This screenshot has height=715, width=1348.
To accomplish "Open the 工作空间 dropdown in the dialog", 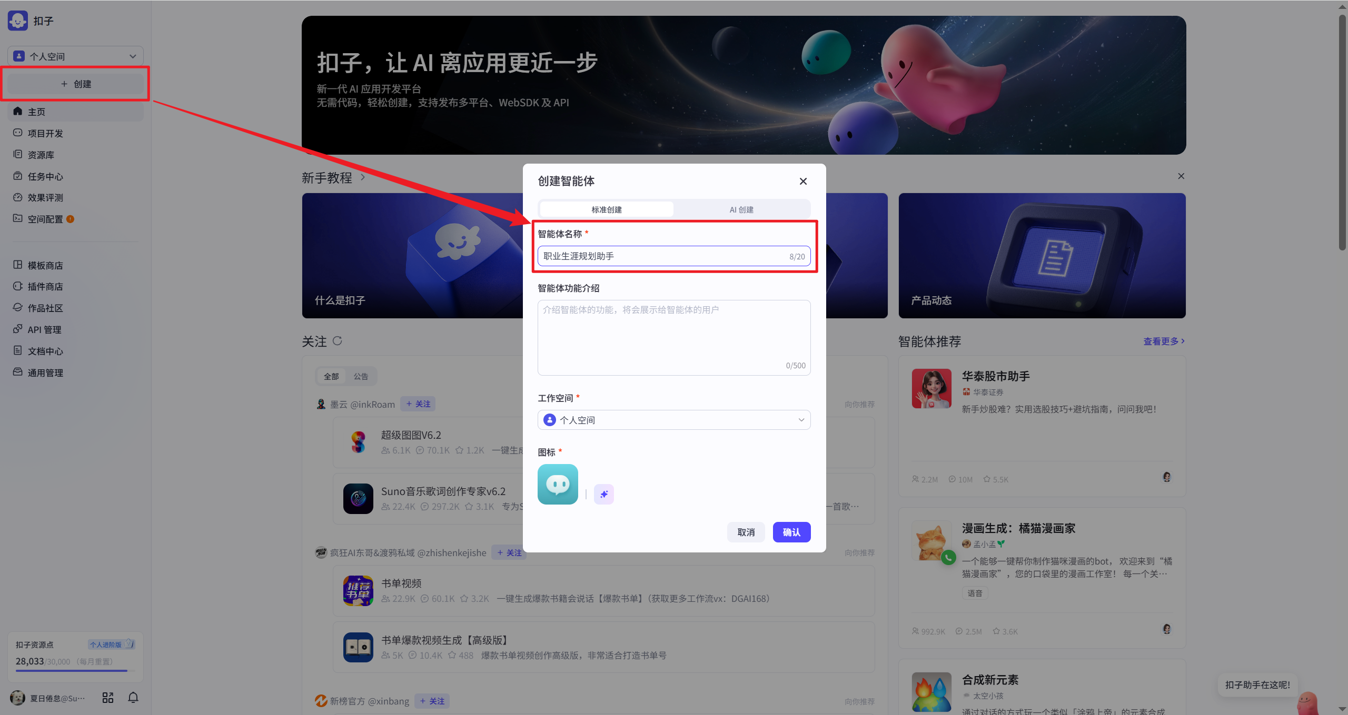I will point(673,420).
